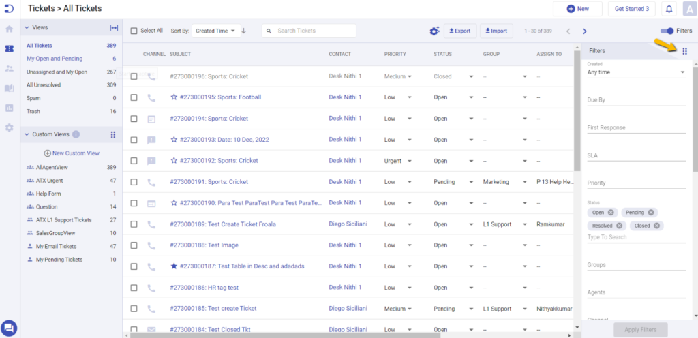Check the Select All checkbox
Screen dimensions: 698x338
134,31
